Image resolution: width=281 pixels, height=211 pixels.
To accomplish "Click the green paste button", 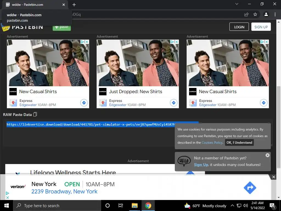I will point(62,27).
